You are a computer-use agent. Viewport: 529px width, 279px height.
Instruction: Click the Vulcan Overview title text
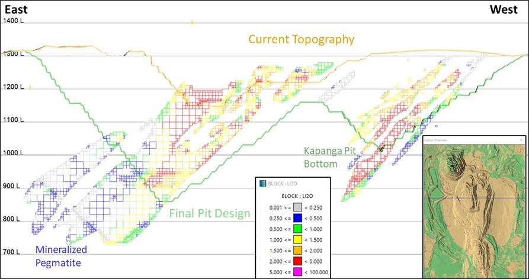(436, 140)
